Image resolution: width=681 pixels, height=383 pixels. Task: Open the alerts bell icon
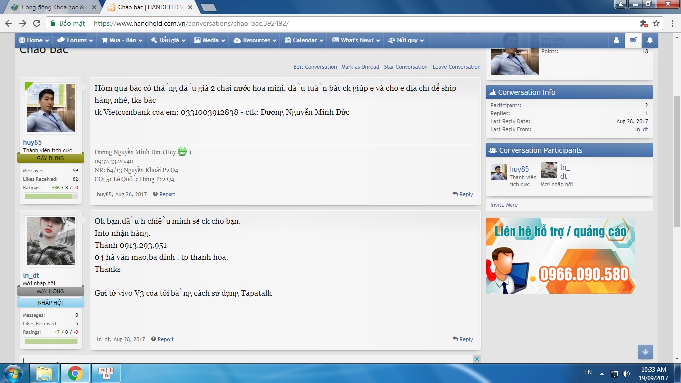(x=649, y=40)
